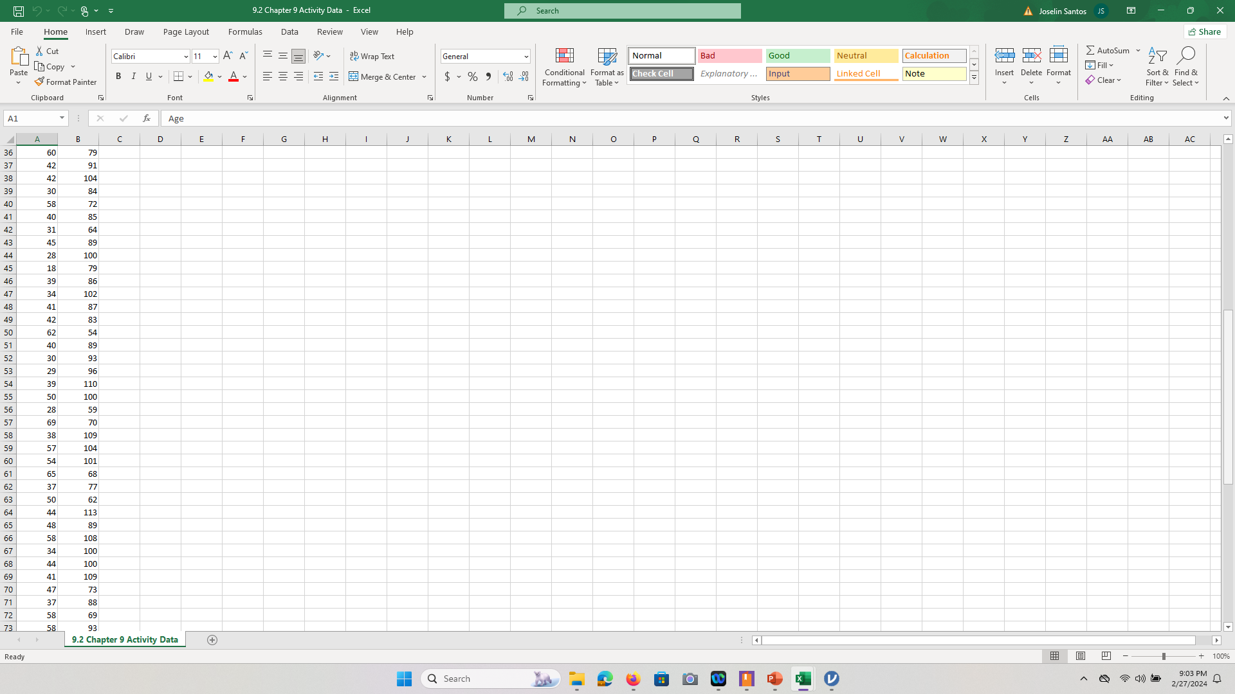Open the Data ribbon tab

[289, 31]
